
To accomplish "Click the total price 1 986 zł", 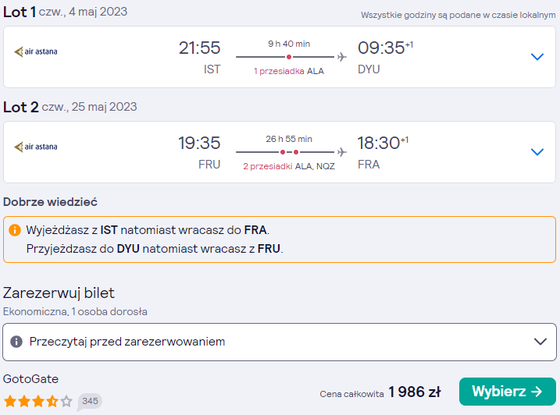I will click(x=414, y=392).
